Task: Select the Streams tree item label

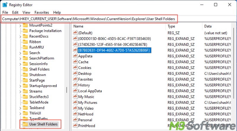Action: click(x=36, y=91)
